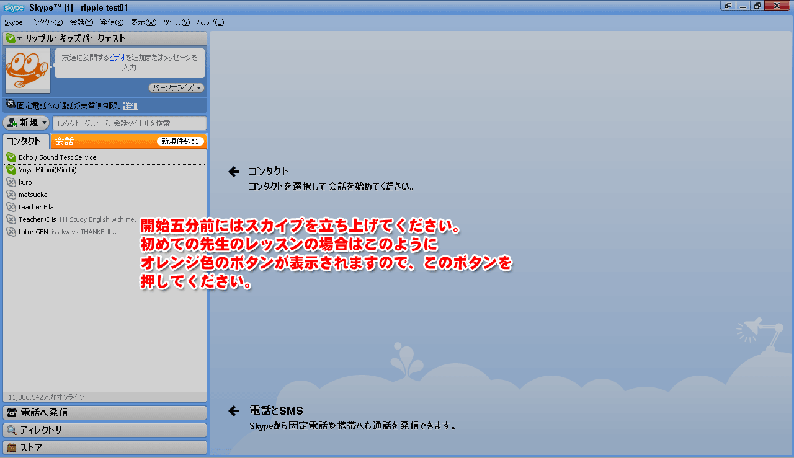Viewport: 794px width, 458px height.
Task: Click the magnifier icon on ディレクトリ
Action: click(11, 429)
